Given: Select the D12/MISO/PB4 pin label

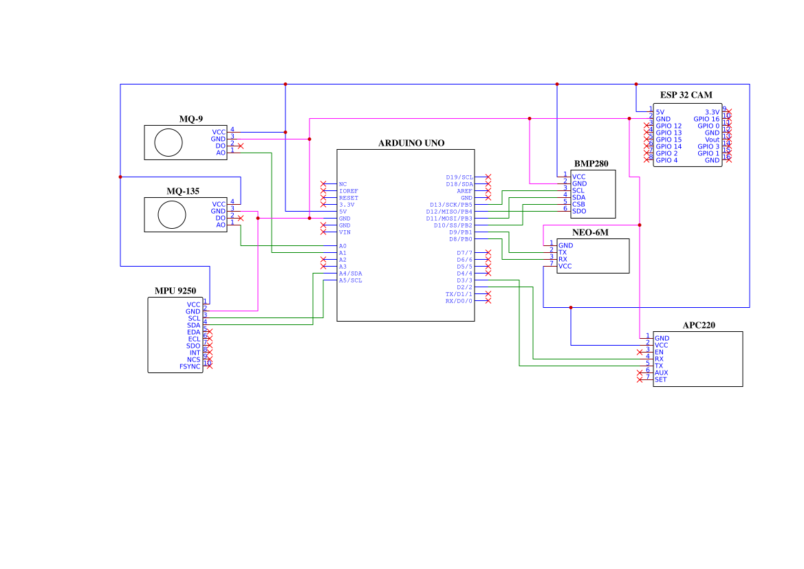Looking at the screenshot, I should click(449, 212).
